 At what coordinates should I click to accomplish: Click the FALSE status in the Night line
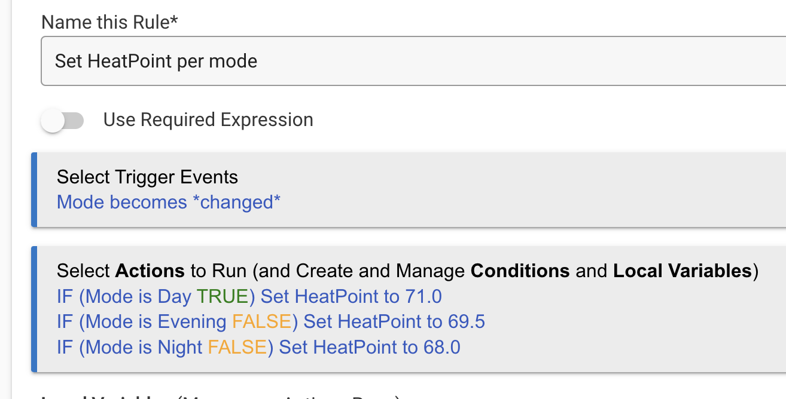(237, 347)
